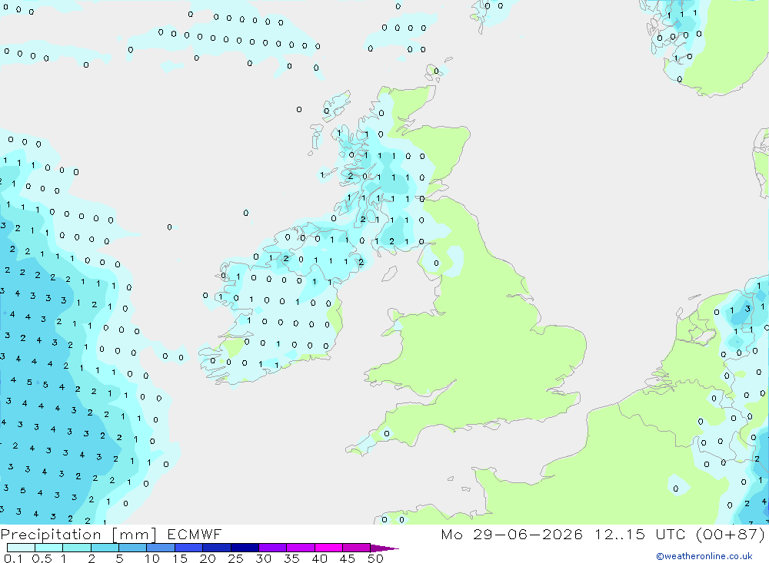Viewport: 769px width, 563px height.
Task: Click the date 'Mo 29-06-2026' text
Action: pos(511,534)
